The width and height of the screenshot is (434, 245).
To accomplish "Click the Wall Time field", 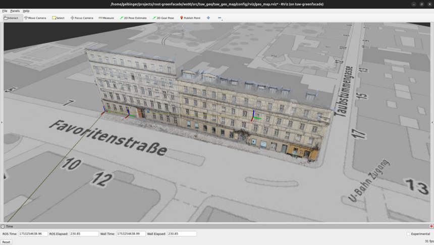I will [x=131, y=234].
